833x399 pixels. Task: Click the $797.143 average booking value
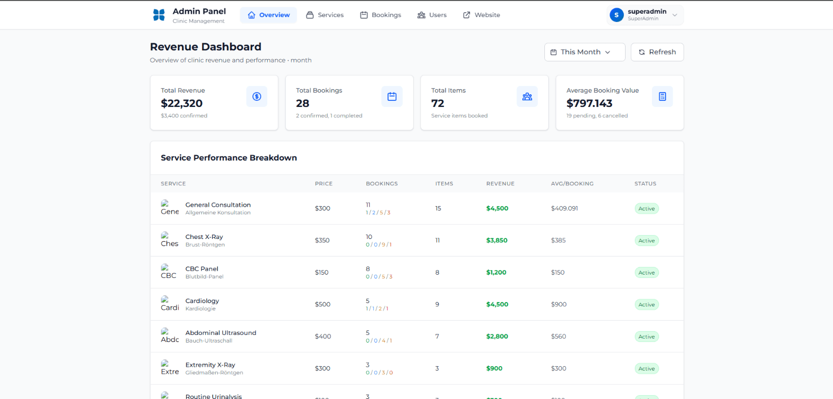[x=589, y=103]
